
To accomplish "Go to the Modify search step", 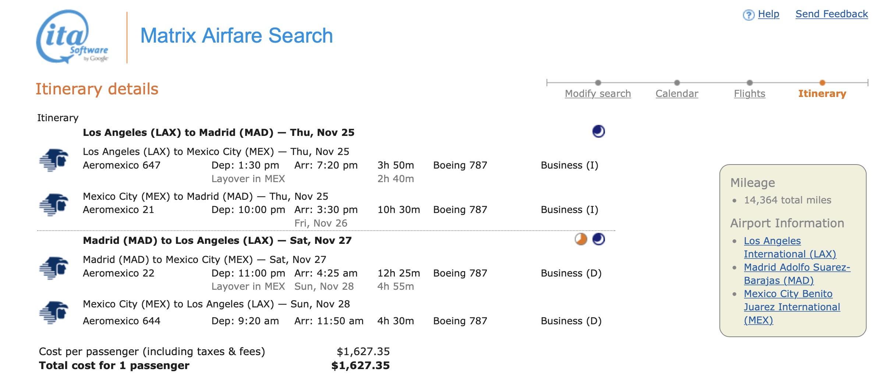I will (x=598, y=94).
